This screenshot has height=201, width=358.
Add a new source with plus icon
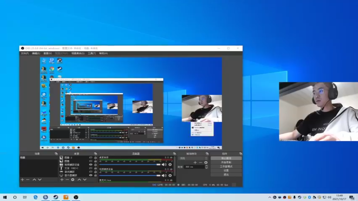pyautogui.click(x=62, y=180)
